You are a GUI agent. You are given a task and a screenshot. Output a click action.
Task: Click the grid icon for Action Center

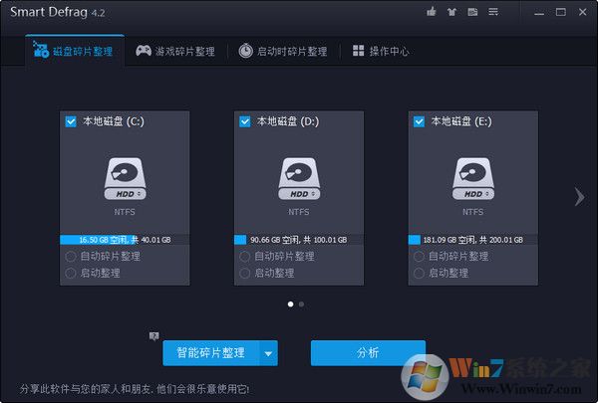pos(358,51)
